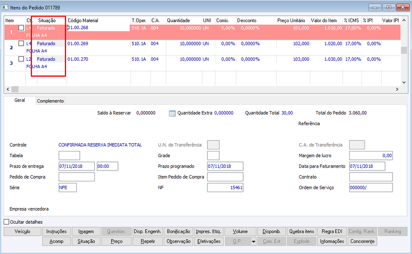Select the Geral tab
Viewport: 412px width, 254px height.
coord(20,100)
